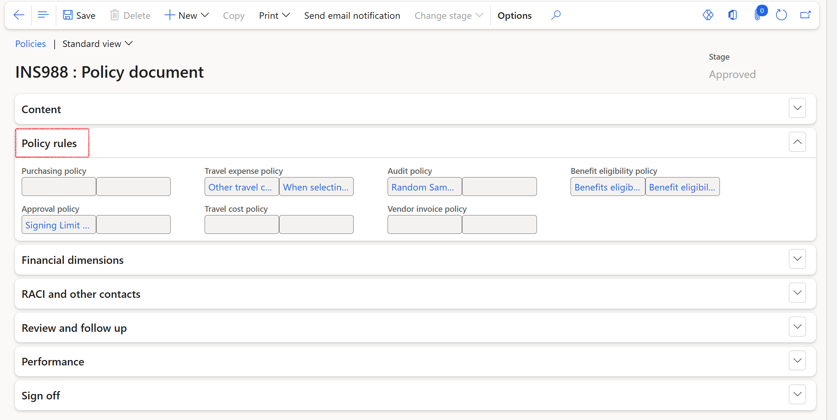Expand the Content section chevron
This screenshot has height=420, width=837.
797,108
